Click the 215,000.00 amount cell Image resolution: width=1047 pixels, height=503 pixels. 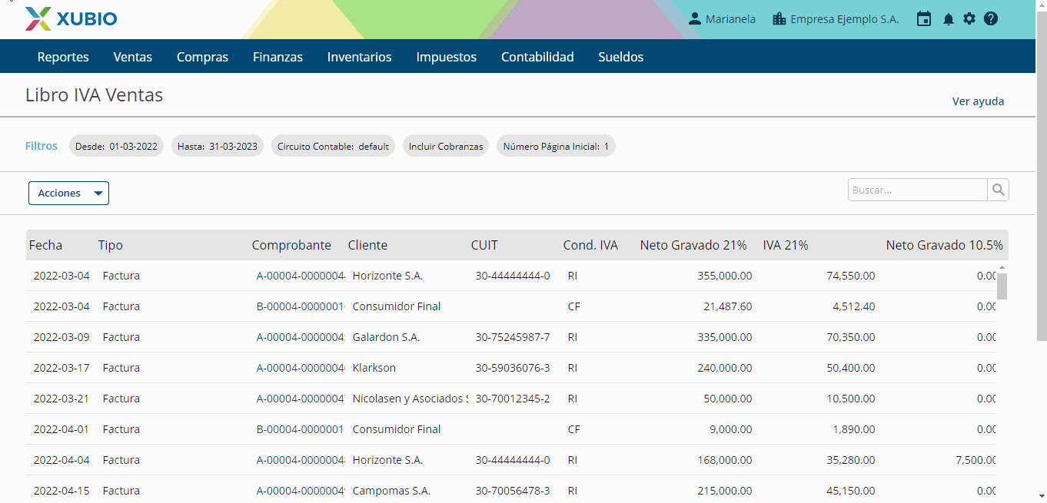point(725,491)
